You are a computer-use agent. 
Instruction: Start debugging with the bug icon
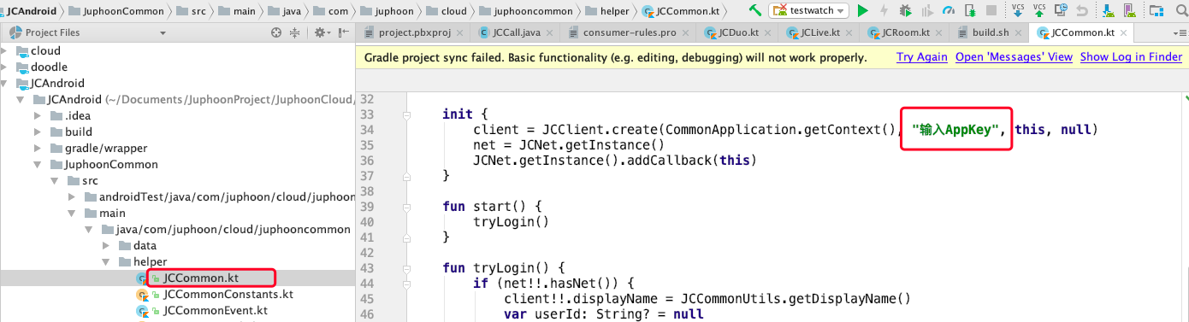click(906, 10)
